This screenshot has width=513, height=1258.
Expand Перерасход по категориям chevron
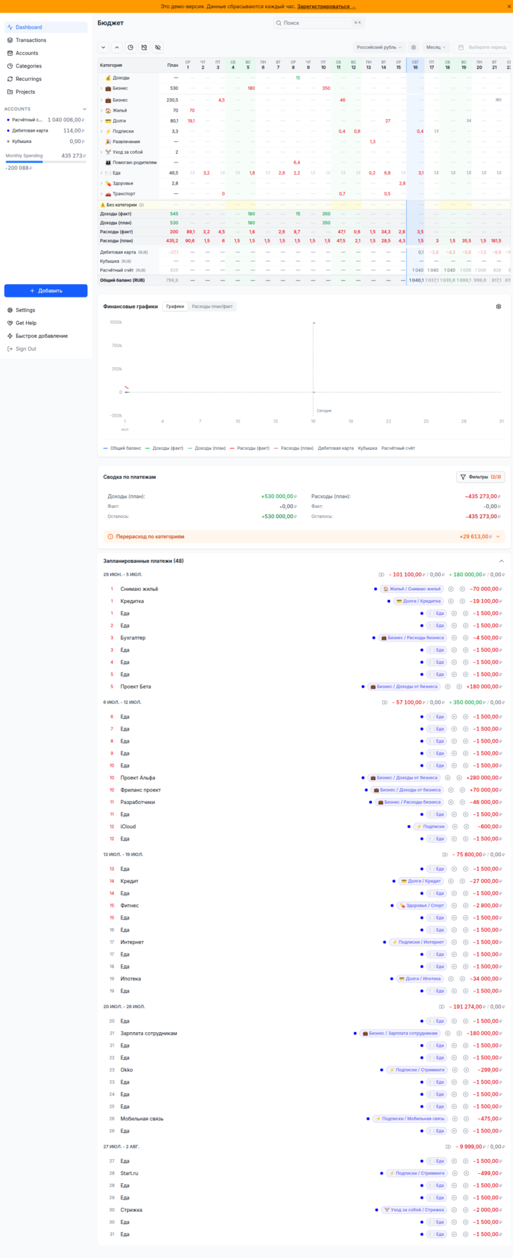pos(497,536)
